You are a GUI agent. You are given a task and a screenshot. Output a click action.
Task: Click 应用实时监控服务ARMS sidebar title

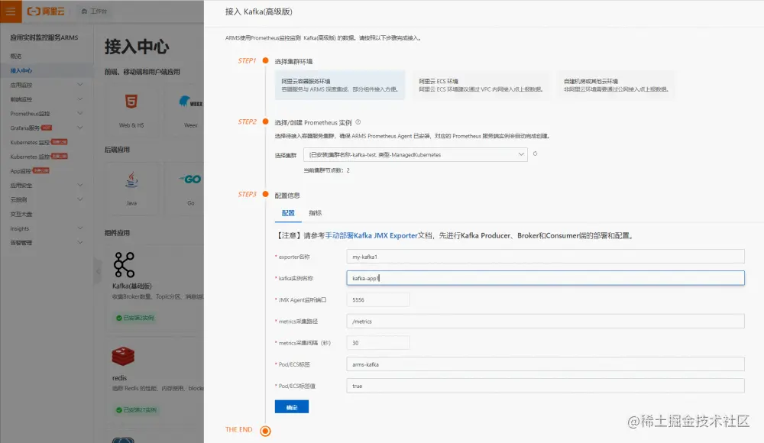(x=44, y=37)
